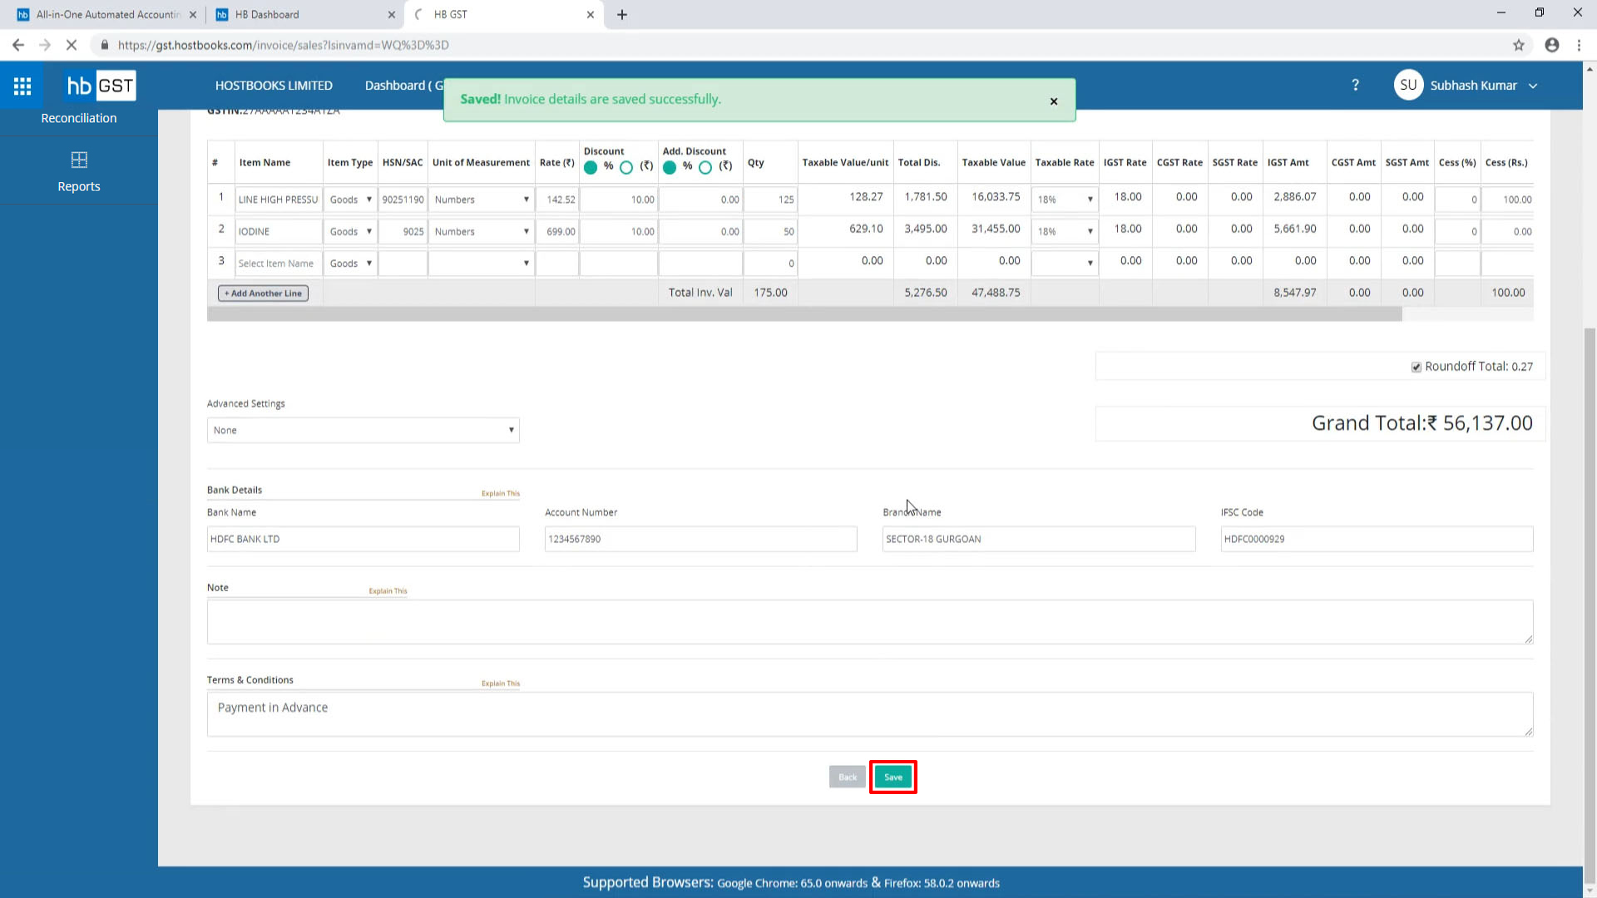The height and width of the screenshot is (898, 1597).
Task: Open empty Taxable Rate dropdown row 3
Action: click(1065, 264)
